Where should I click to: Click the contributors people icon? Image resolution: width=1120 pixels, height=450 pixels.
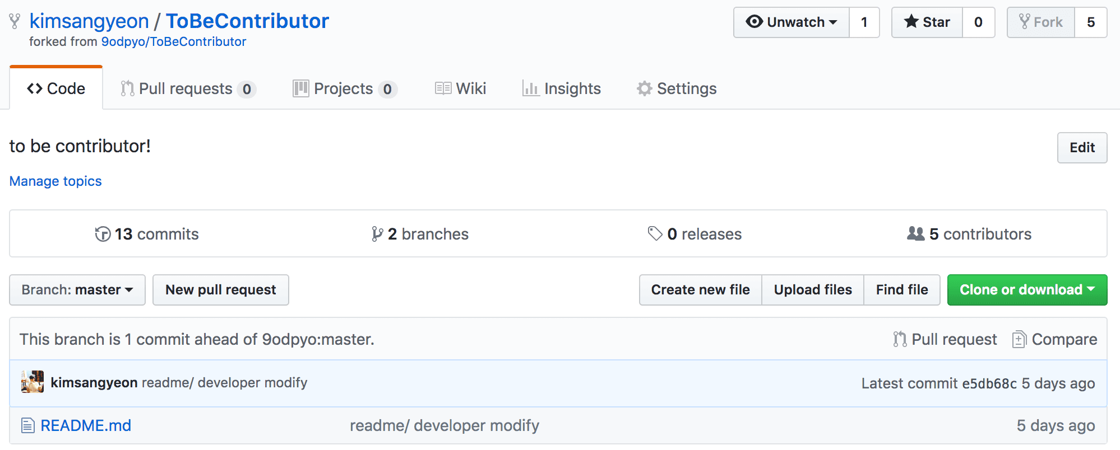pyautogui.click(x=916, y=233)
